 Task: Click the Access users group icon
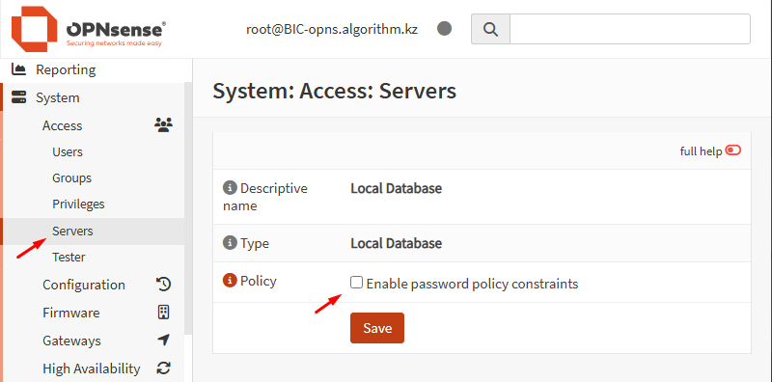coord(163,125)
